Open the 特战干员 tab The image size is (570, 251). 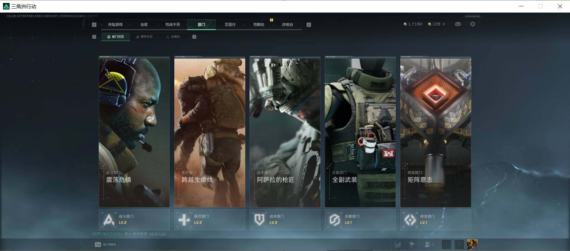pos(173,24)
